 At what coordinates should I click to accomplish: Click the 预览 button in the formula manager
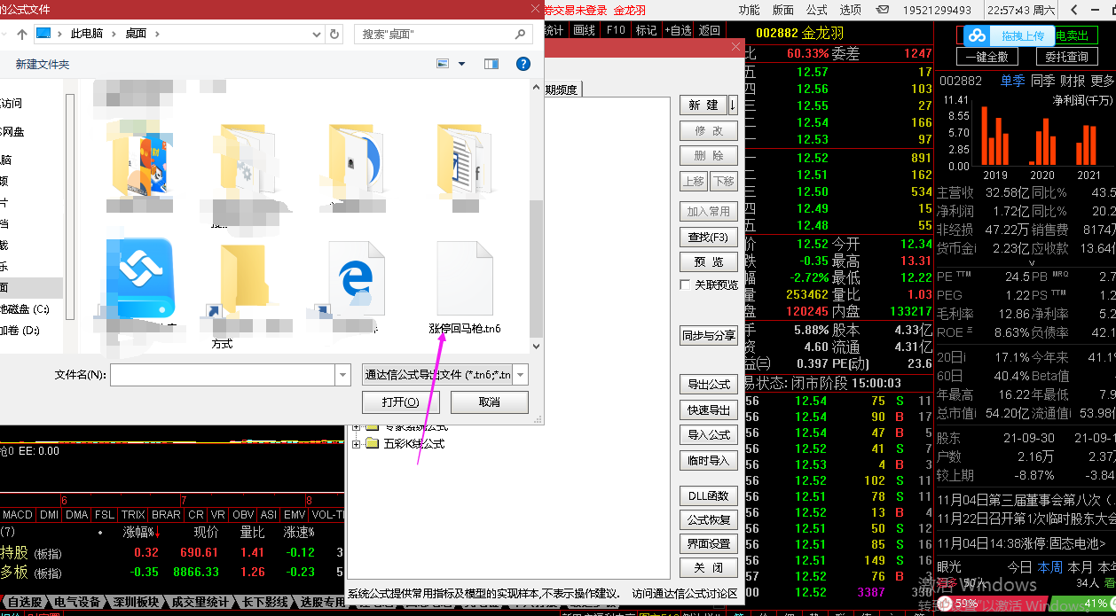pyautogui.click(x=709, y=262)
